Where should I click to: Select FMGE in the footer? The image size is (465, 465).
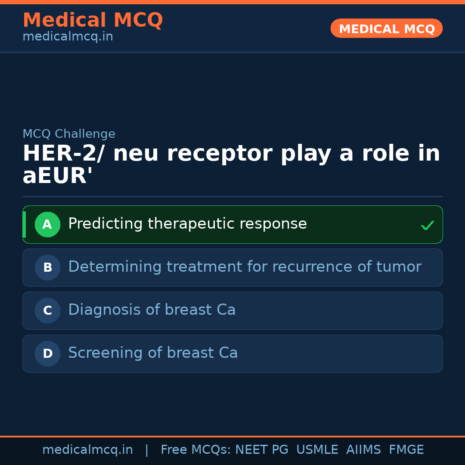click(406, 450)
